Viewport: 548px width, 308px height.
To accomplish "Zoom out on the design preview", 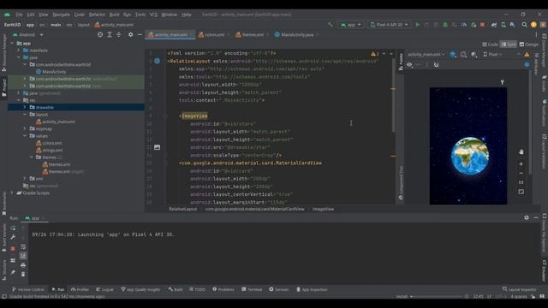I will tap(521, 173).
